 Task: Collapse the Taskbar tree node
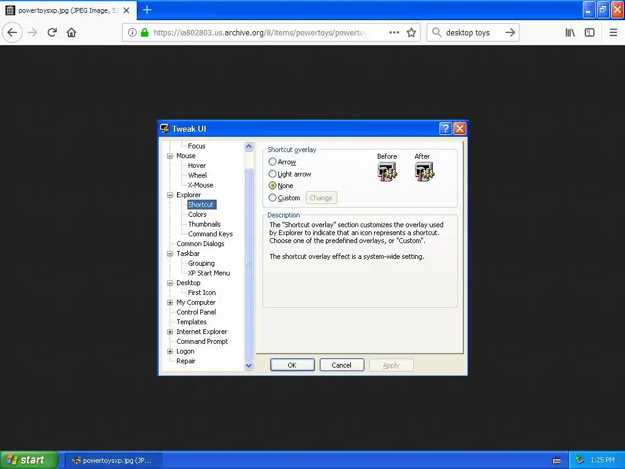coord(170,253)
